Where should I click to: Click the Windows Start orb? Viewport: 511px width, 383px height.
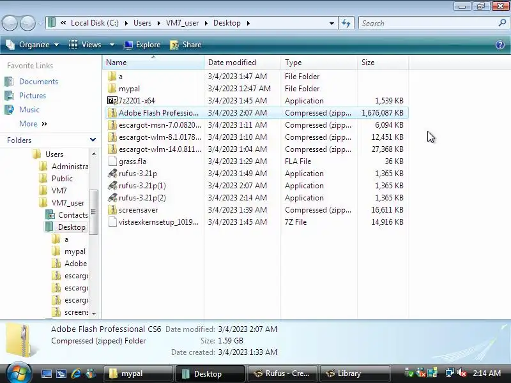pos(19,373)
